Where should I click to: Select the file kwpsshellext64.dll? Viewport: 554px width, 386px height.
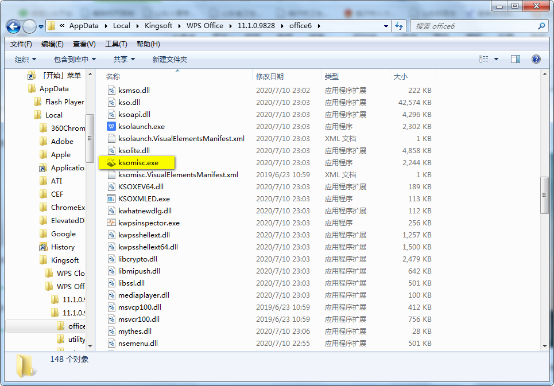[x=148, y=247]
